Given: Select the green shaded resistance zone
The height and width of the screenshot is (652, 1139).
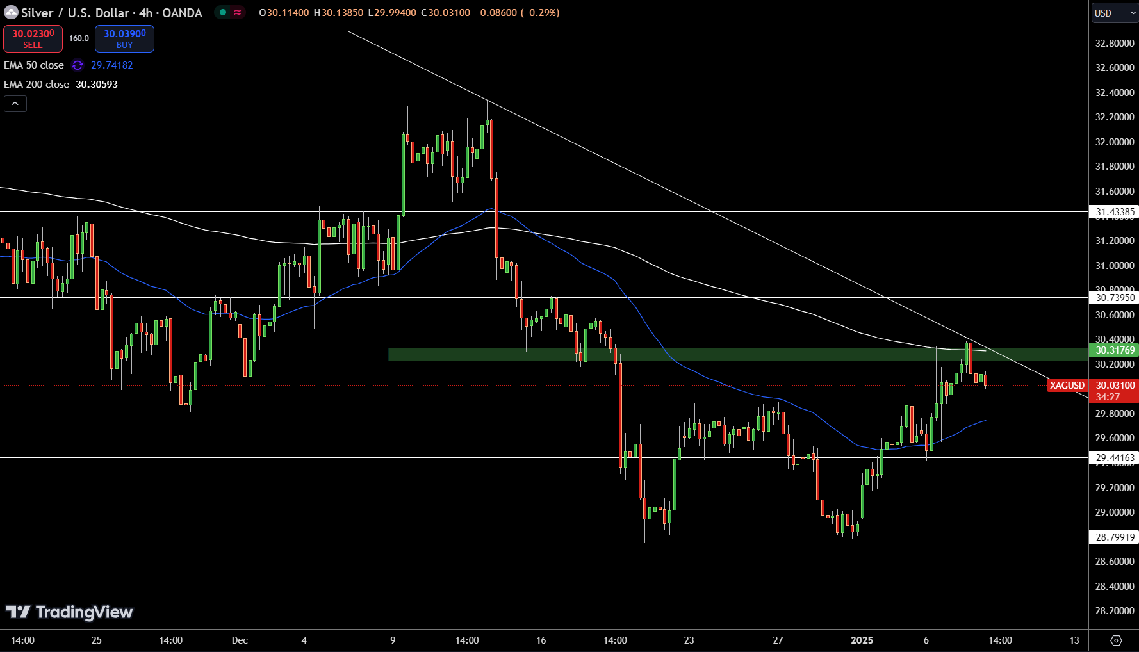Looking at the screenshot, I should tap(738, 354).
